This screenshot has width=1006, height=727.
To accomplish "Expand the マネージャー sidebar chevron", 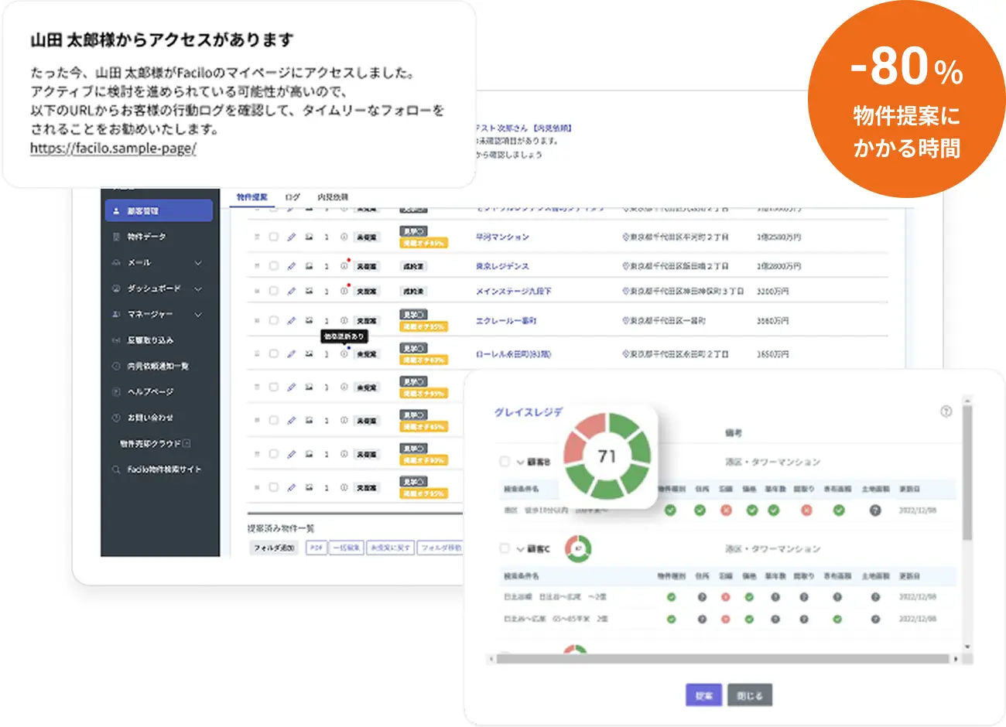I will tap(198, 315).
